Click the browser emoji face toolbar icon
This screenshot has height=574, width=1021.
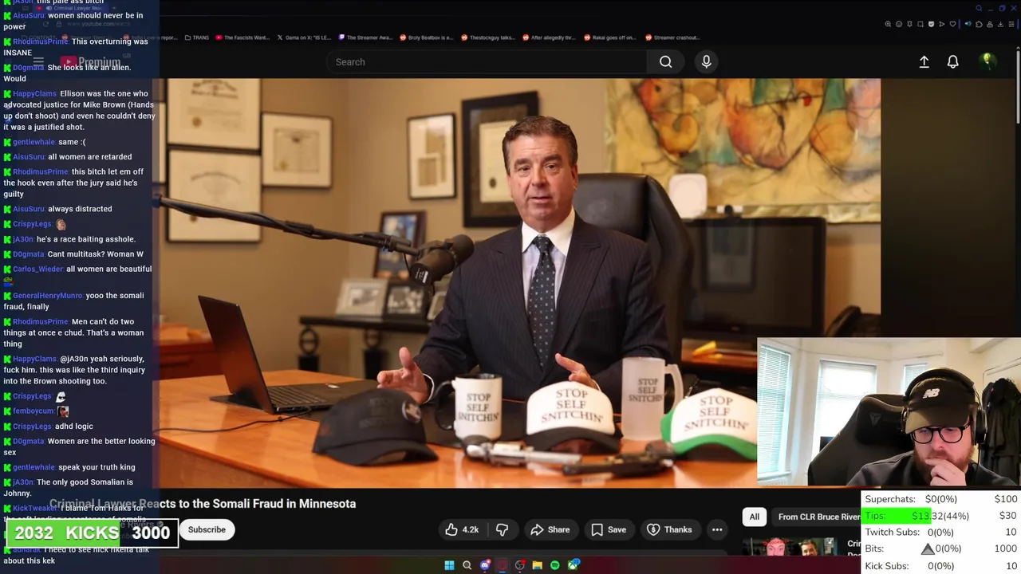pyautogui.click(x=899, y=24)
